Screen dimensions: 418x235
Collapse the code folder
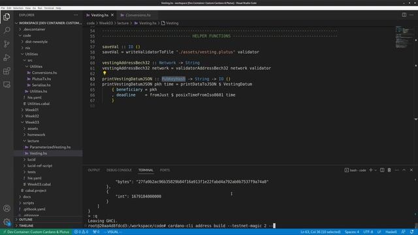pyautogui.click(x=27, y=35)
